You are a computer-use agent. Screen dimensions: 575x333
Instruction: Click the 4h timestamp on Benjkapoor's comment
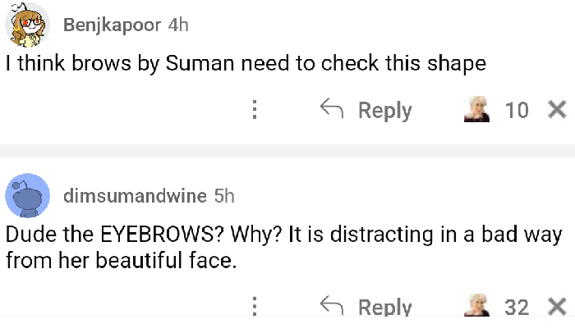coord(178,25)
